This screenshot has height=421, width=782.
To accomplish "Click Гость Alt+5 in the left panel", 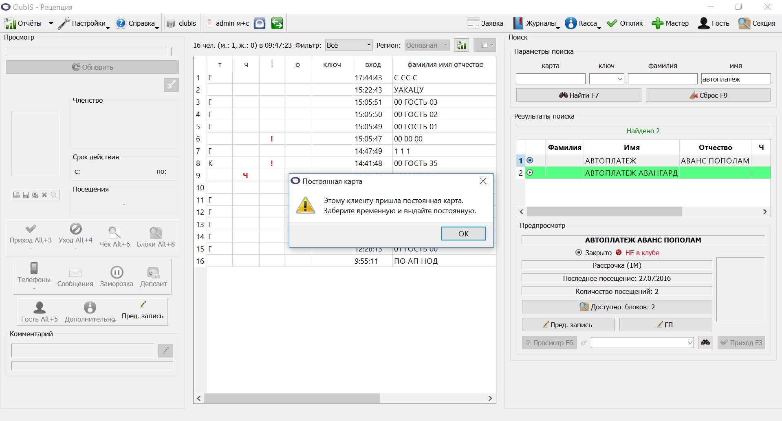I will [40, 312].
